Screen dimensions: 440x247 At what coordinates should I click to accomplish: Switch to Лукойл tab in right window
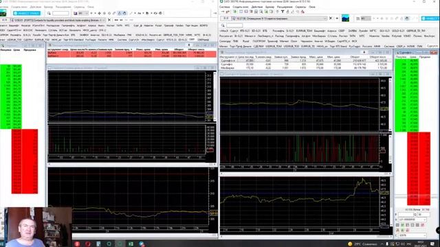click(x=363, y=31)
